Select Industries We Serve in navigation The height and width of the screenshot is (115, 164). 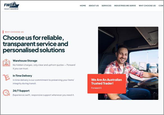(x=125, y=6)
